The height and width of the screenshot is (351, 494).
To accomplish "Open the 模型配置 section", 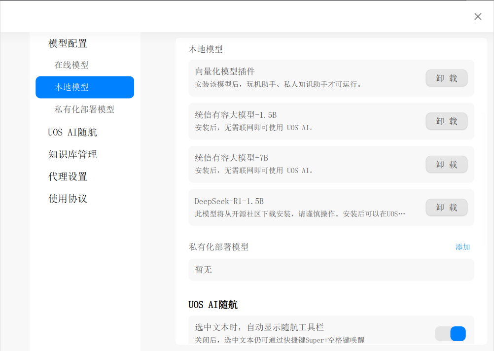I will [x=68, y=43].
